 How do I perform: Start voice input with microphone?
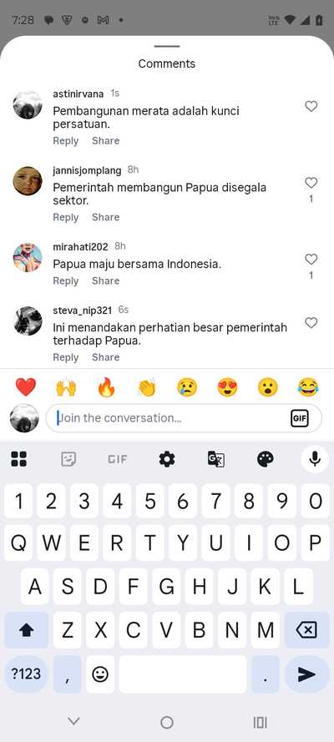[x=315, y=459]
